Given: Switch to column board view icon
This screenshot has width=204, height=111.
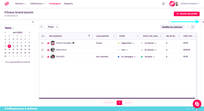Looking at the screenshot, I should tap(188, 27).
